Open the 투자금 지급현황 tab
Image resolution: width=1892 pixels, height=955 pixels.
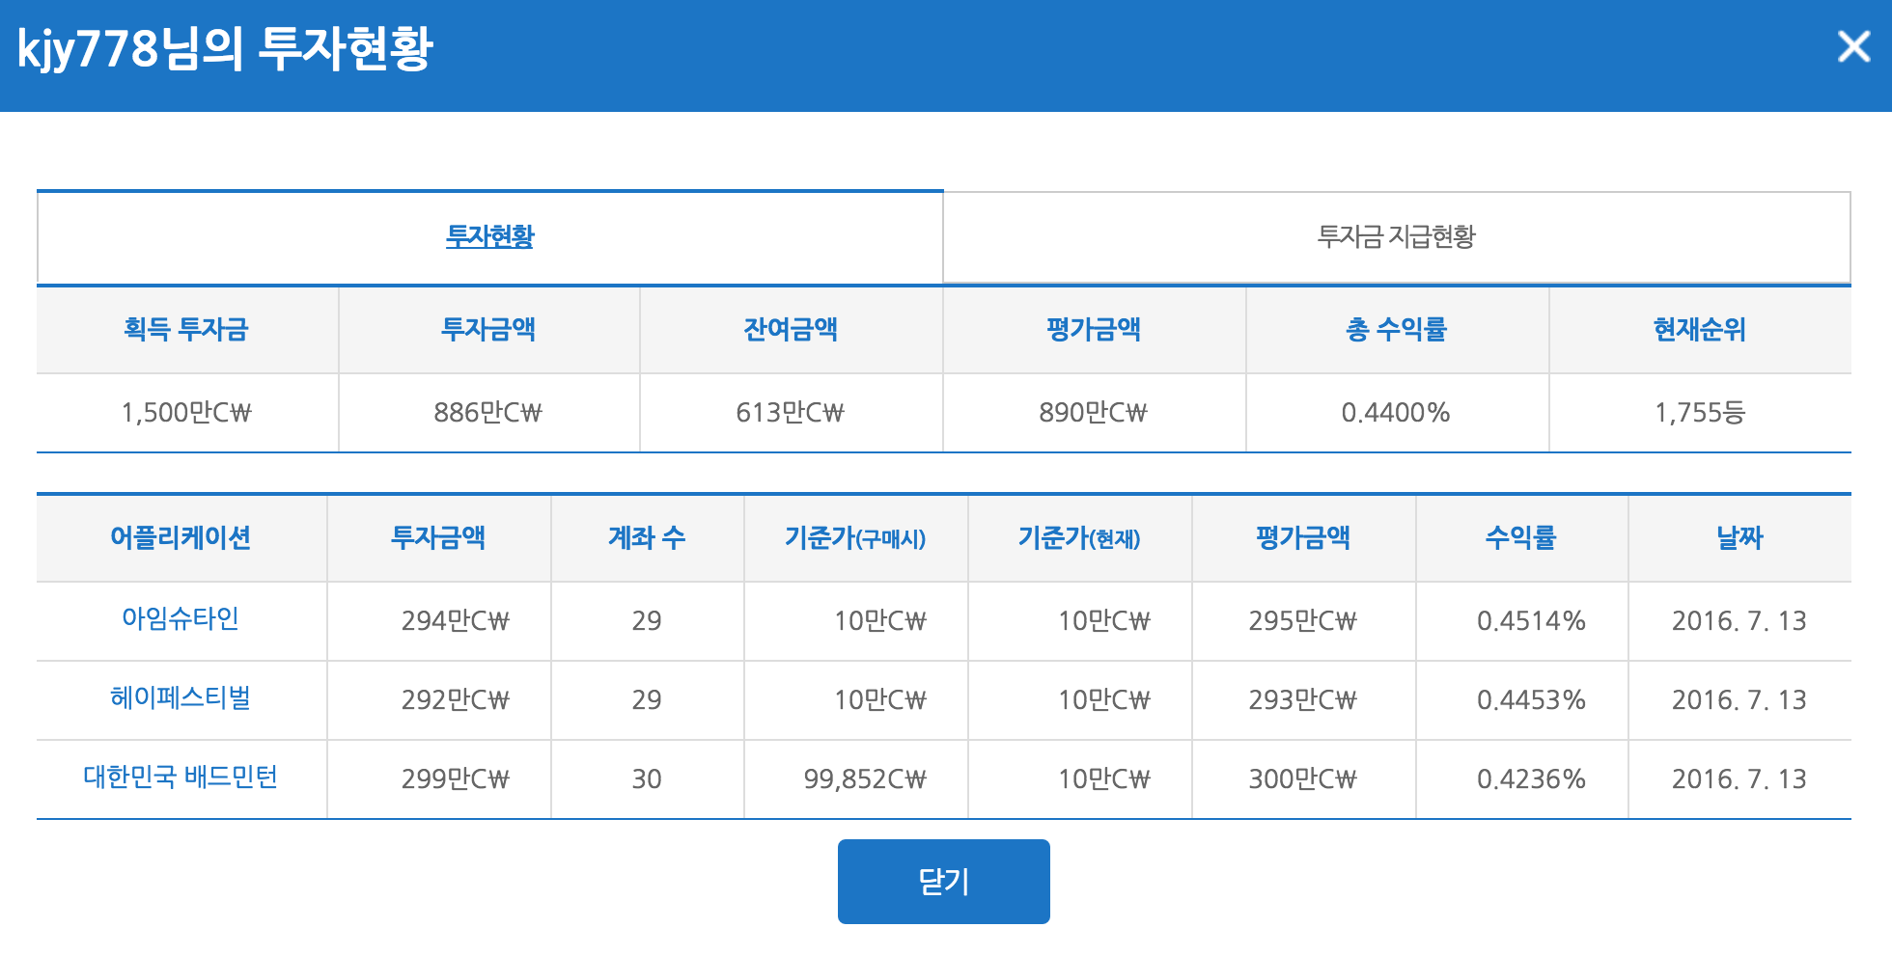coord(1396,236)
